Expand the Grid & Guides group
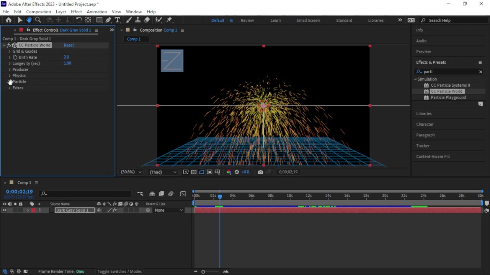 tap(10, 51)
